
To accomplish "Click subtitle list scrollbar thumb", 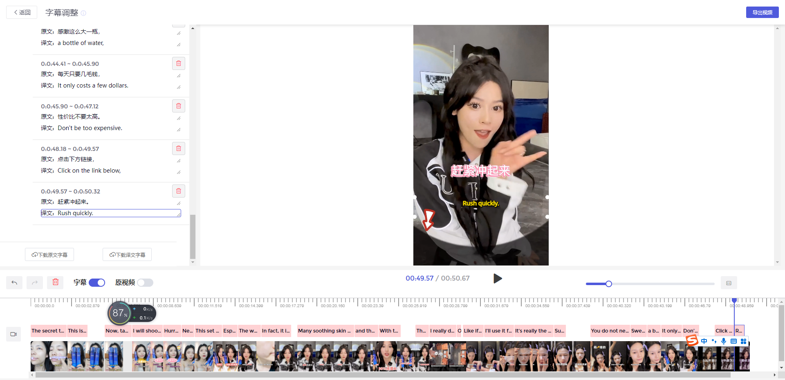I will click(193, 237).
